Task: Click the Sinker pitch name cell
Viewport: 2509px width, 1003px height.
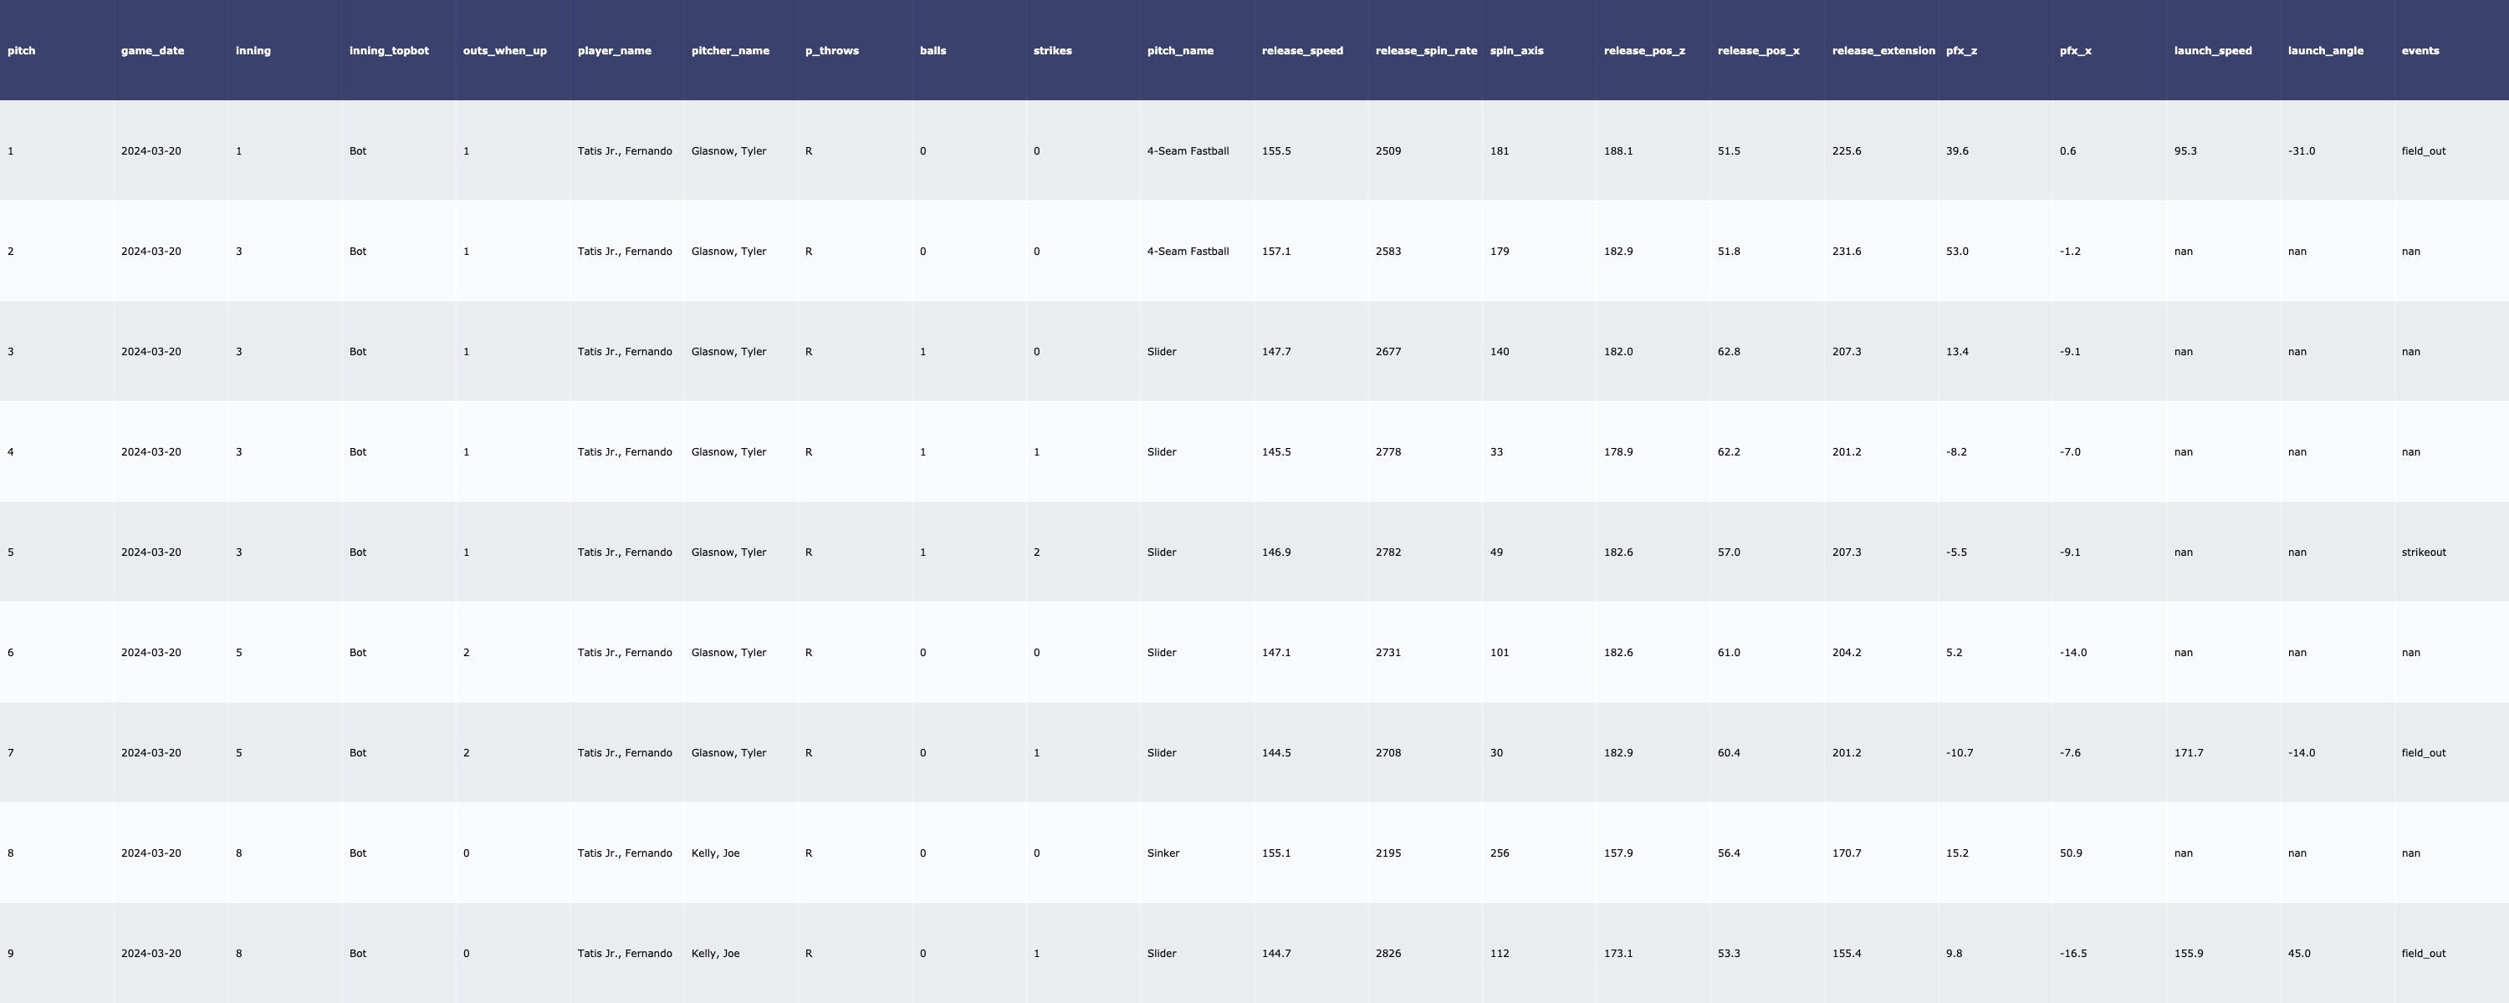Action: click(1163, 853)
